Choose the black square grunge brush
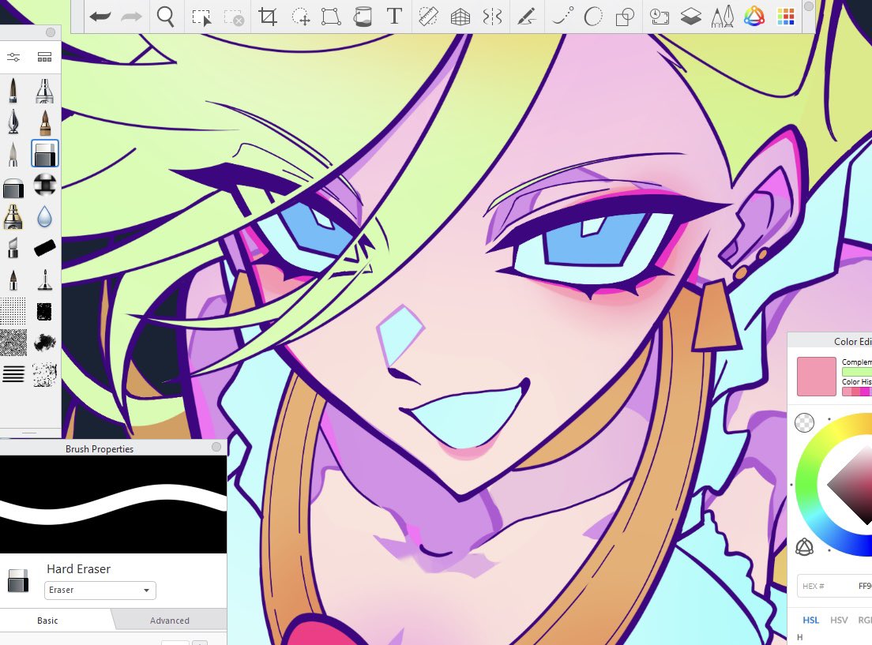This screenshot has width=872, height=645. click(x=44, y=311)
